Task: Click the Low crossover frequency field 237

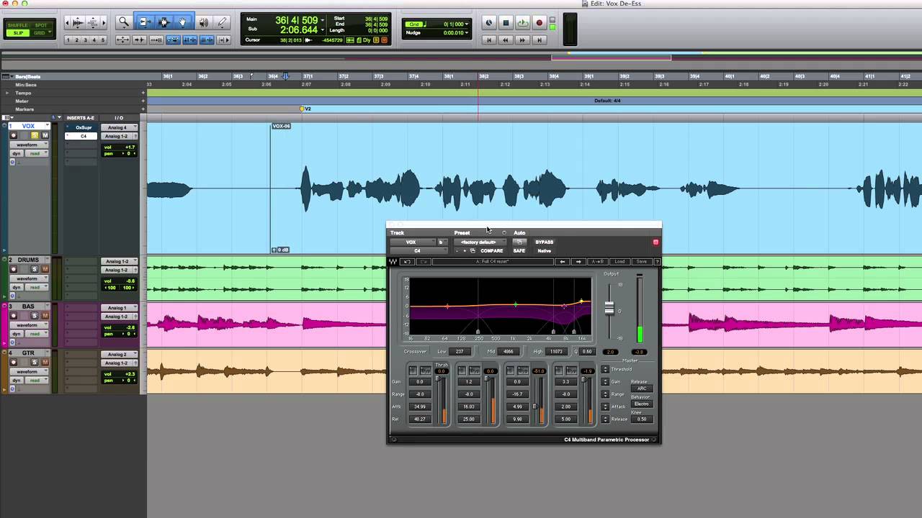Action: pos(460,351)
